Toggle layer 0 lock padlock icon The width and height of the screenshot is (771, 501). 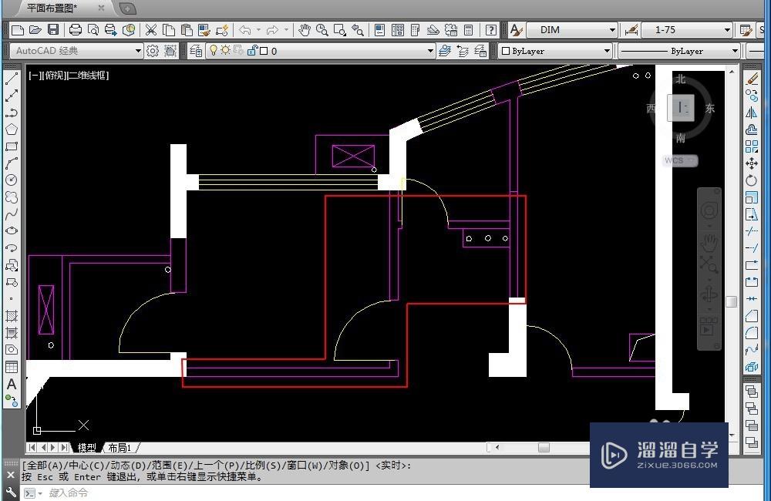point(252,51)
